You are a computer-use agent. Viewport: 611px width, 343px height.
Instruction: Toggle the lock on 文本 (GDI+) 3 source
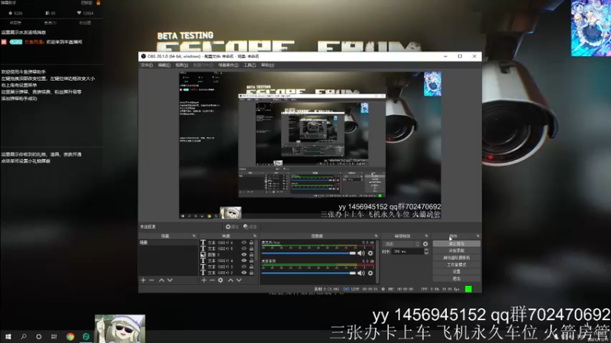[x=251, y=267]
